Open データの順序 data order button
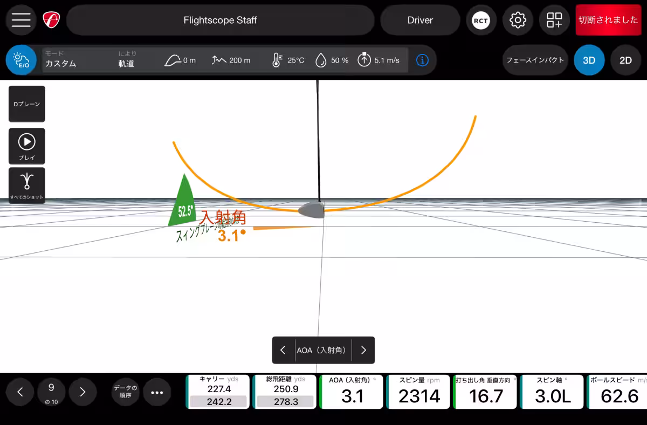The width and height of the screenshot is (647, 425). (125, 392)
